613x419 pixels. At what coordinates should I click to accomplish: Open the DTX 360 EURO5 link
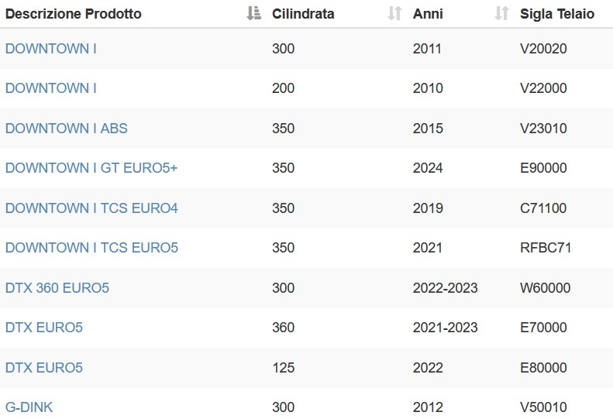(57, 287)
